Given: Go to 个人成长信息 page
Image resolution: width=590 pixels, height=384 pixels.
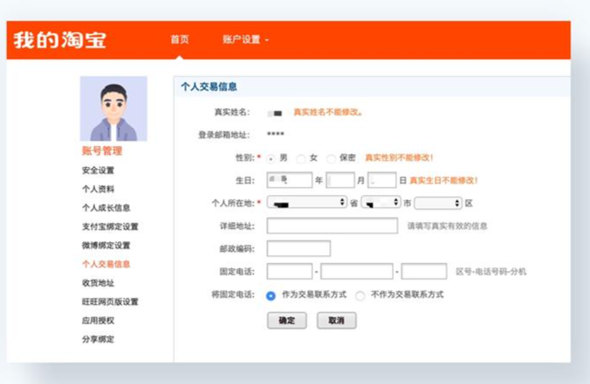Looking at the screenshot, I should tap(106, 208).
